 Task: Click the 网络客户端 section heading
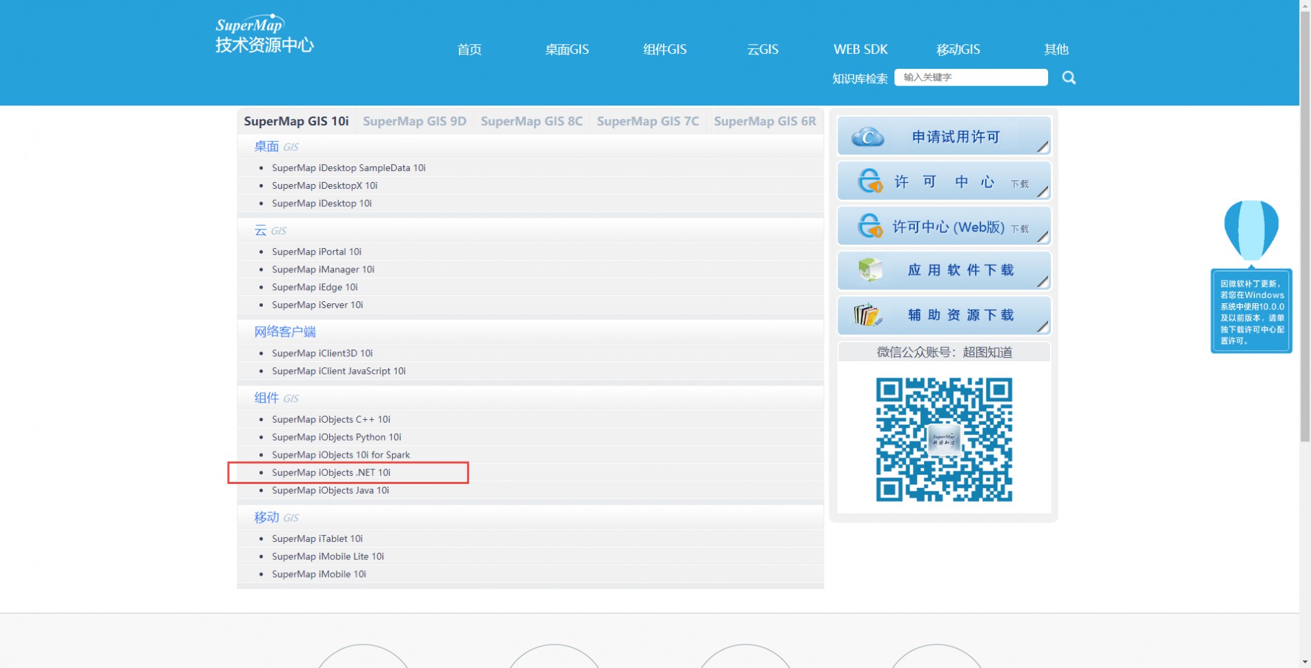point(285,332)
